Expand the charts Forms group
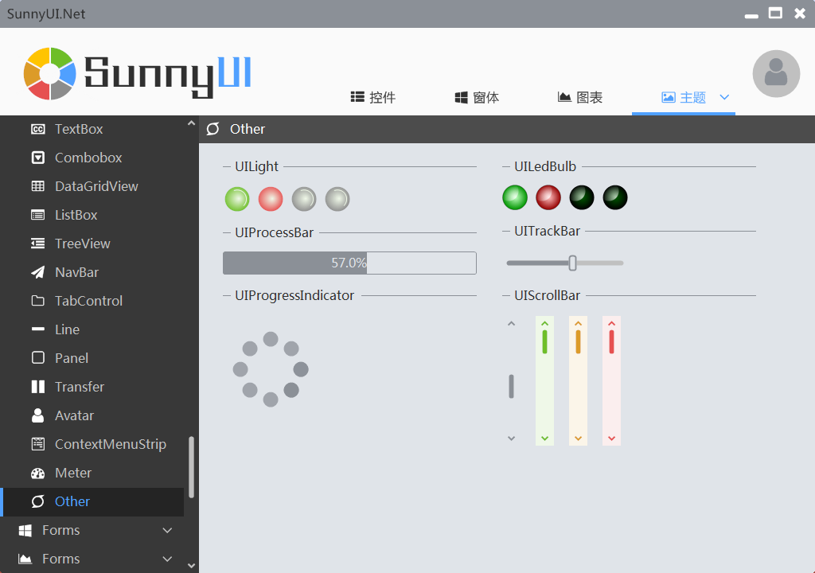815x573 pixels. point(60,558)
